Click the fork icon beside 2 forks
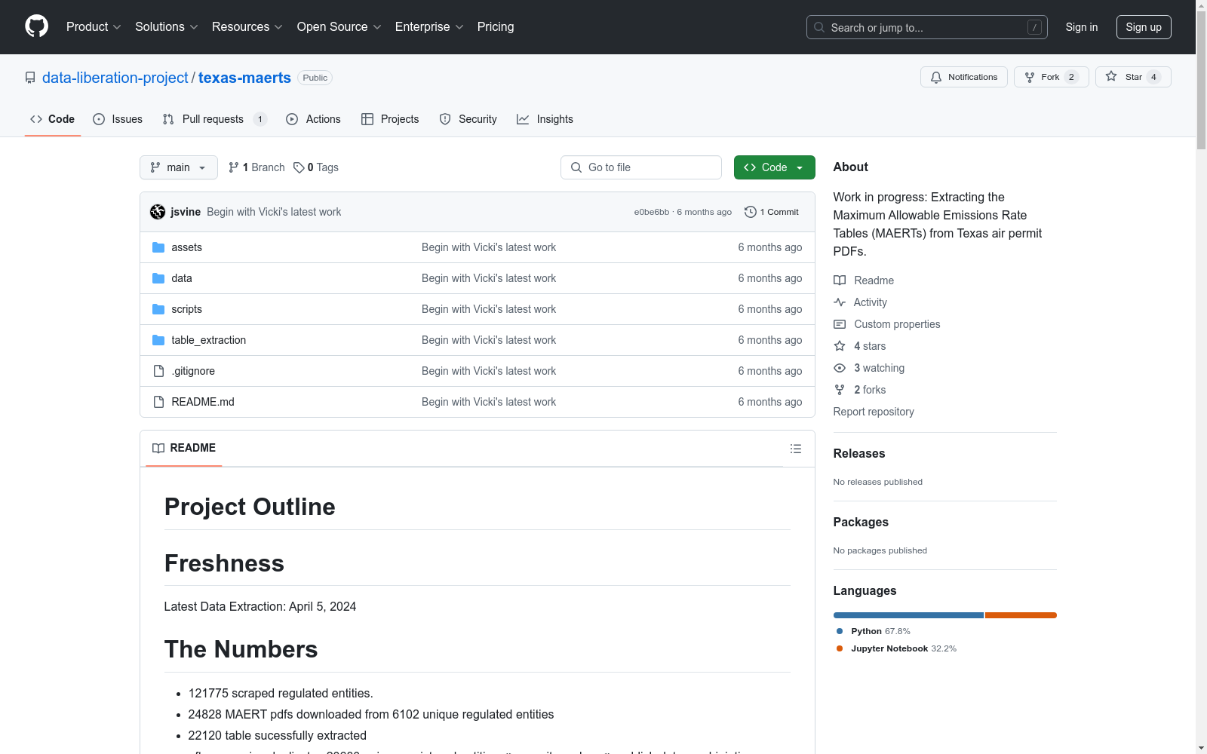Image resolution: width=1207 pixels, height=754 pixels. pyautogui.click(x=840, y=390)
